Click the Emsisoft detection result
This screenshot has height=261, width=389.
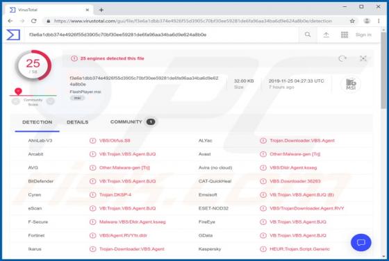coord(301,195)
